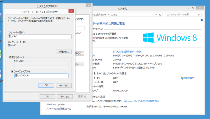Click the workgroup name input field

pos(41,76)
